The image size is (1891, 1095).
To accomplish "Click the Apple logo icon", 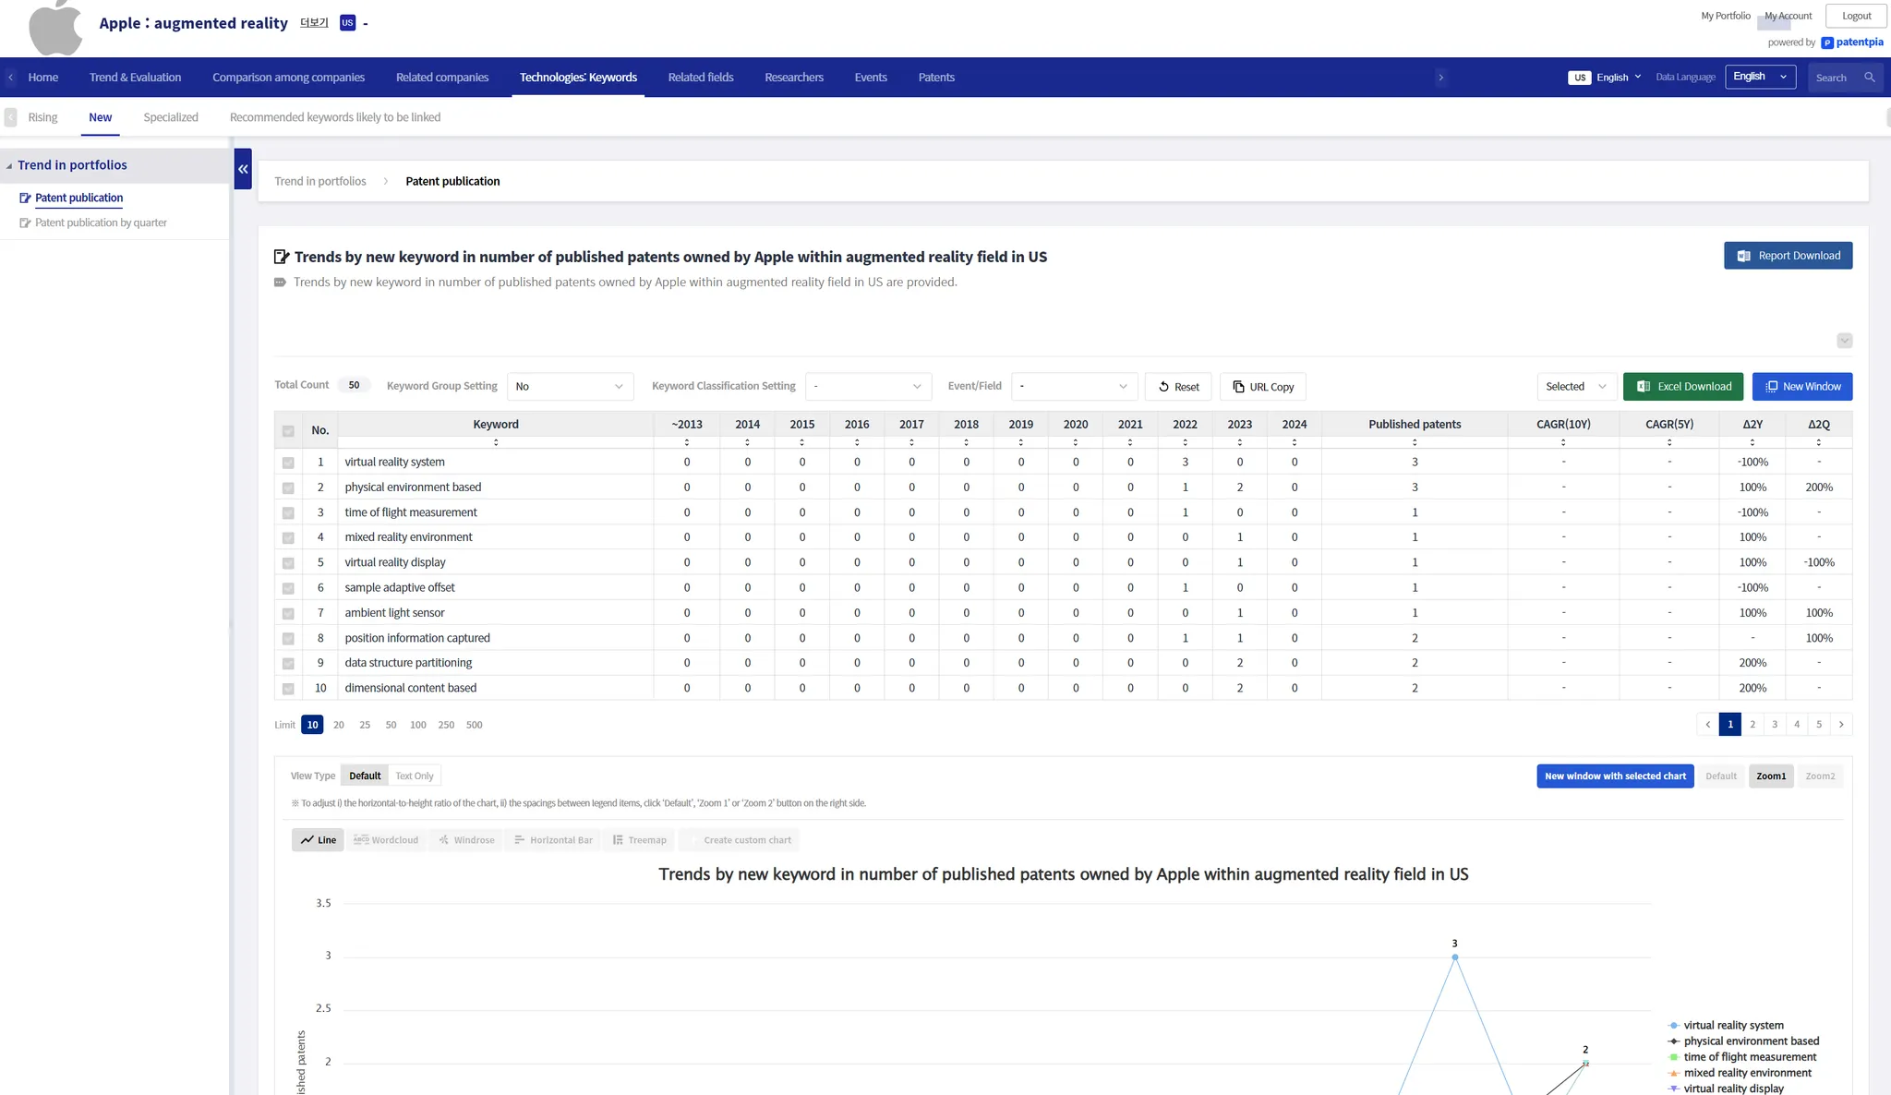I will [x=55, y=28].
